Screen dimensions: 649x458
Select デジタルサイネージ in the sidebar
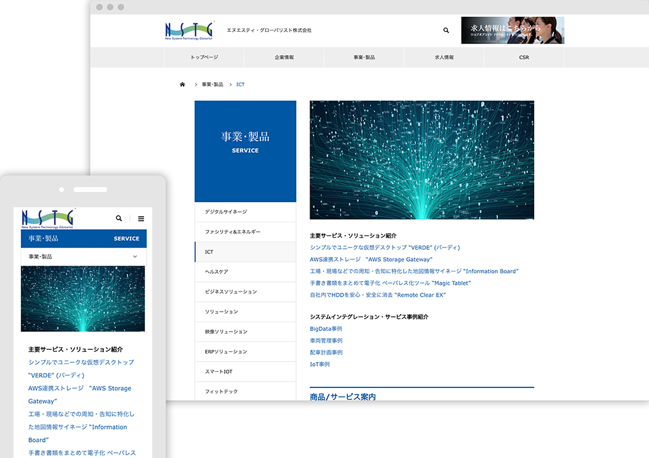pos(226,212)
